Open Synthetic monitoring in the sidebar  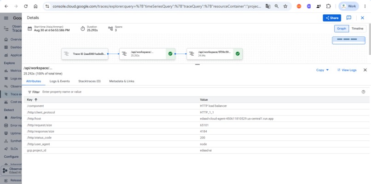pyautogui.click(x=13, y=141)
